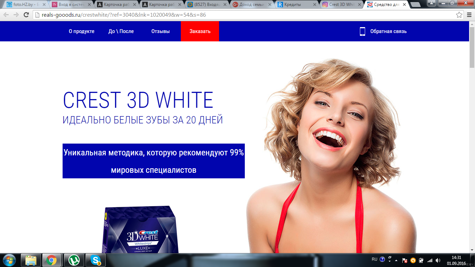
Task: Click the power plug battery tray icon
Action: [421, 260]
